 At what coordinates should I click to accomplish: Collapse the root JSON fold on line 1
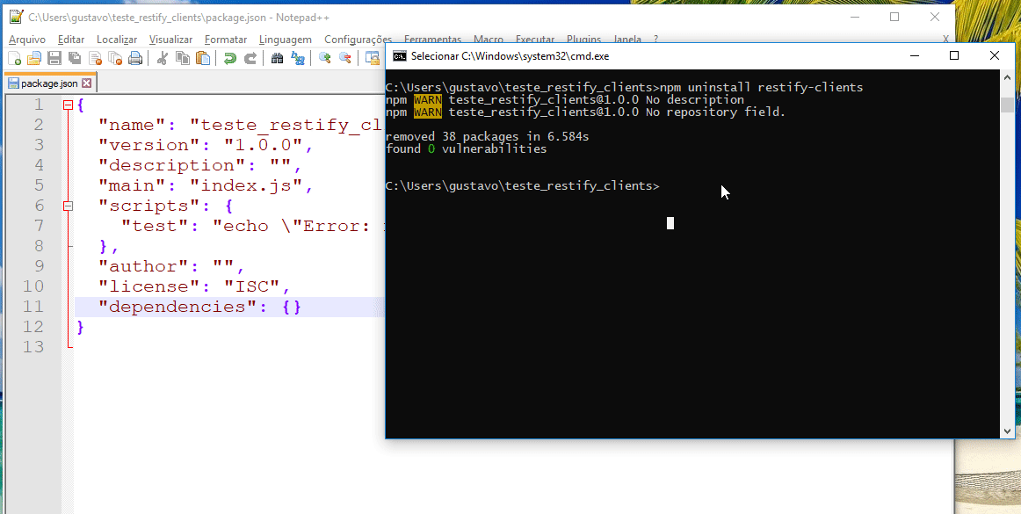[x=69, y=104]
